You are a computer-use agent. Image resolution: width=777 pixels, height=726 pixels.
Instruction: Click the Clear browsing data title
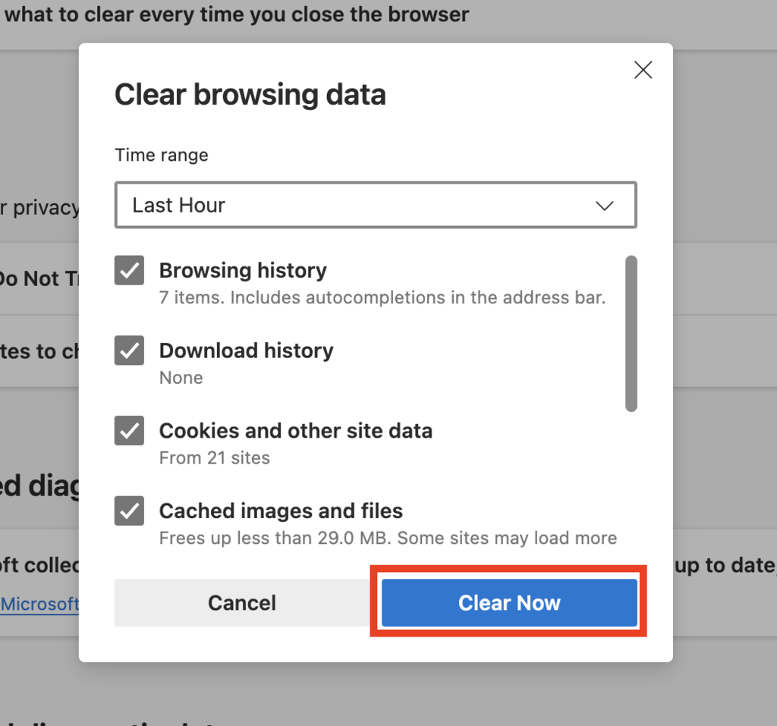250,94
